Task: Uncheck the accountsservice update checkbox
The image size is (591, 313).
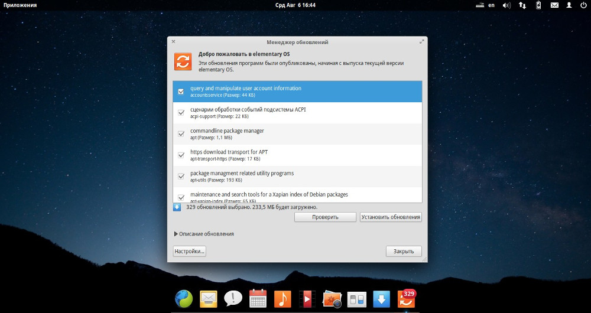Action: pyautogui.click(x=181, y=92)
